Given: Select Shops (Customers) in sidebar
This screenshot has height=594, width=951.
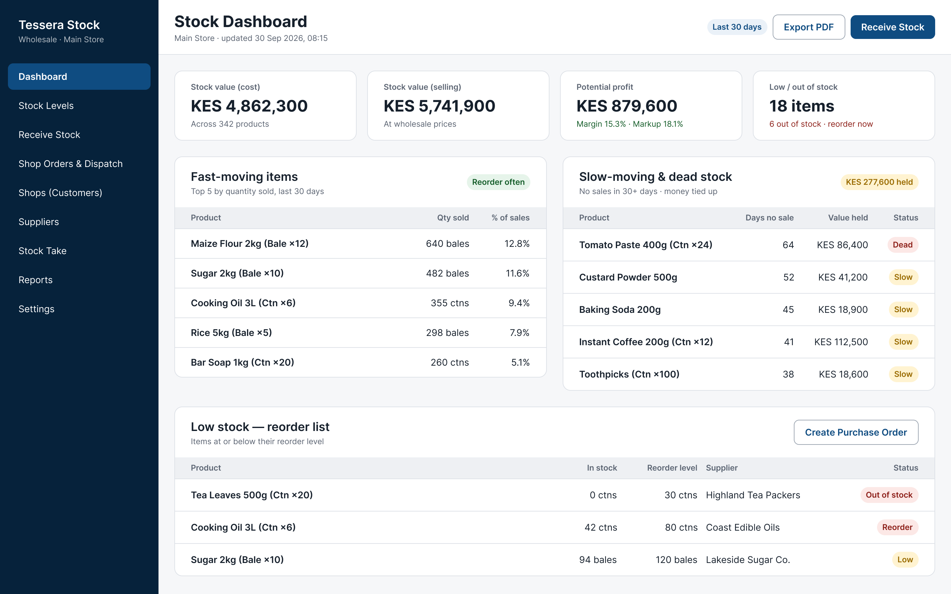Looking at the screenshot, I should click(x=79, y=193).
